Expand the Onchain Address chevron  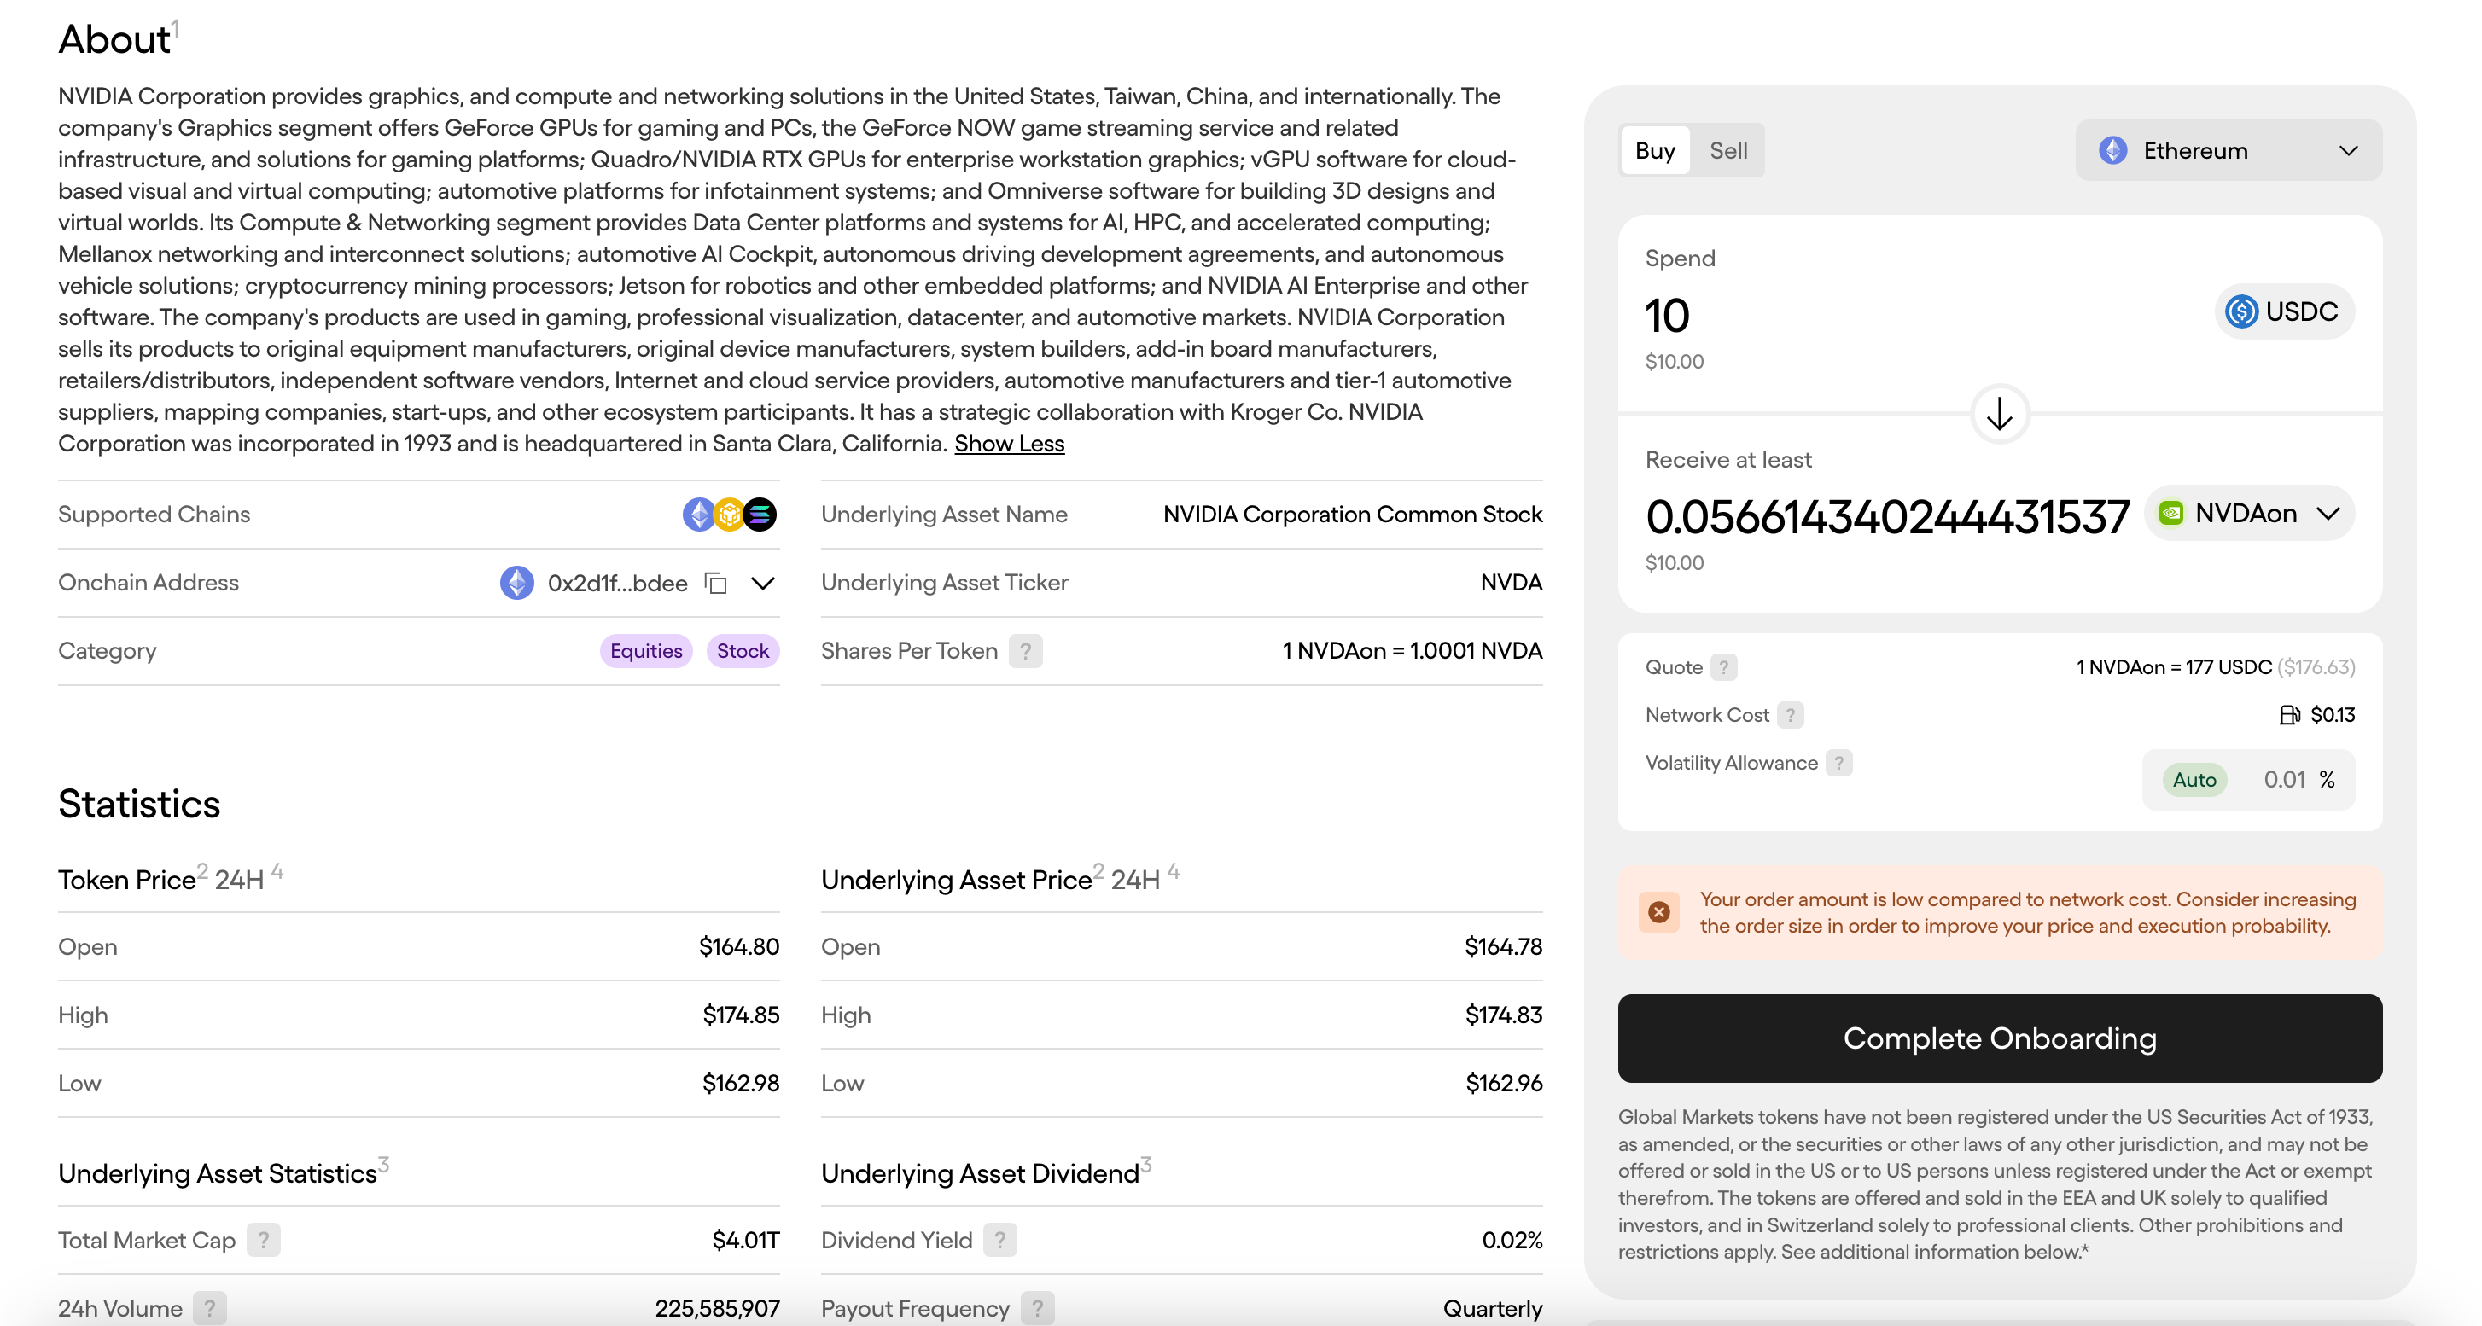(x=763, y=584)
